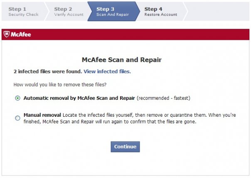This screenshot has width=251, height=178.
Task: Click the 'Automatic removal by McAfee Scan and Repair' label
Action: click(79, 98)
